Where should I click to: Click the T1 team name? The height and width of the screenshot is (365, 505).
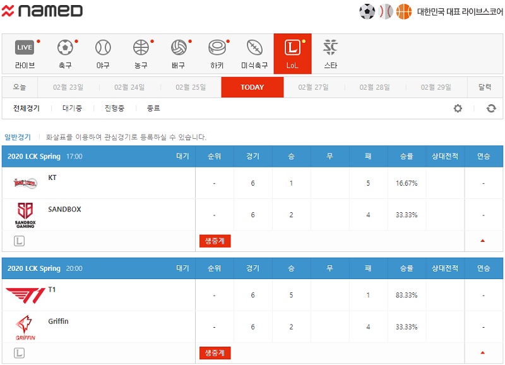(x=52, y=290)
